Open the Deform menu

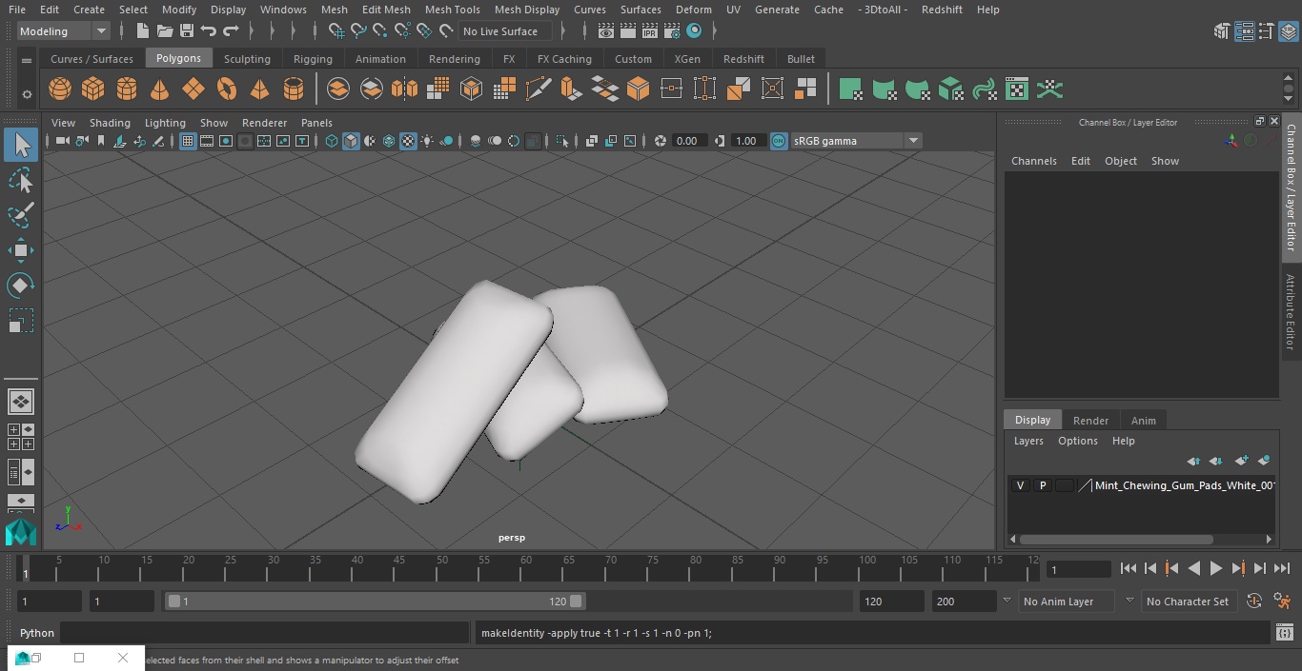[x=693, y=10]
